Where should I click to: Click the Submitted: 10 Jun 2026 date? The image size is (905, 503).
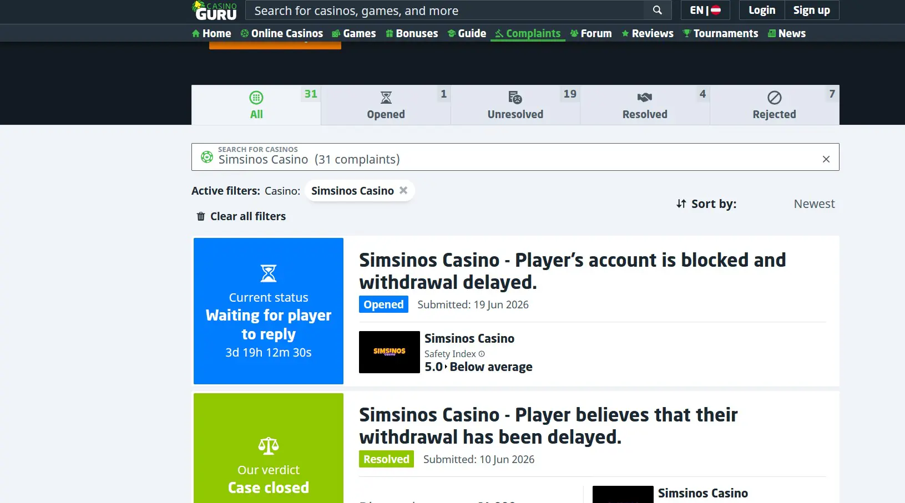479,459
